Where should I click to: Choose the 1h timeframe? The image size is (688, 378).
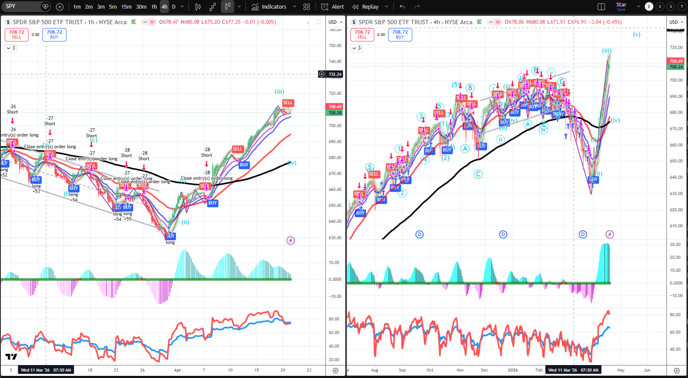tap(154, 7)
